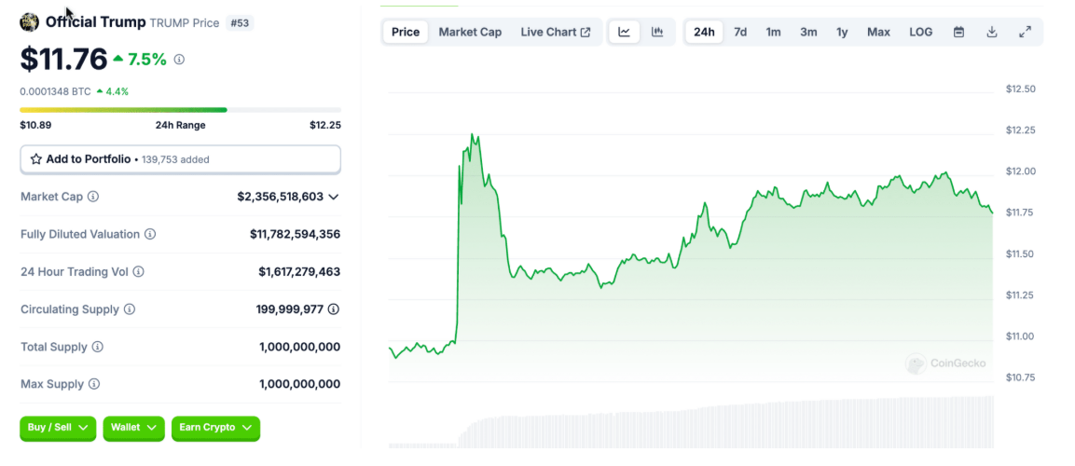Click the $10.89 range low value
1075x466 pixels.
[x=35, y=126]
